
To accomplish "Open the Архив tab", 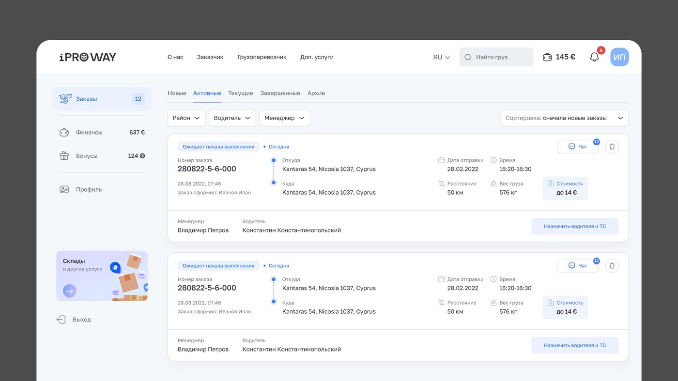I will [316, 93].
